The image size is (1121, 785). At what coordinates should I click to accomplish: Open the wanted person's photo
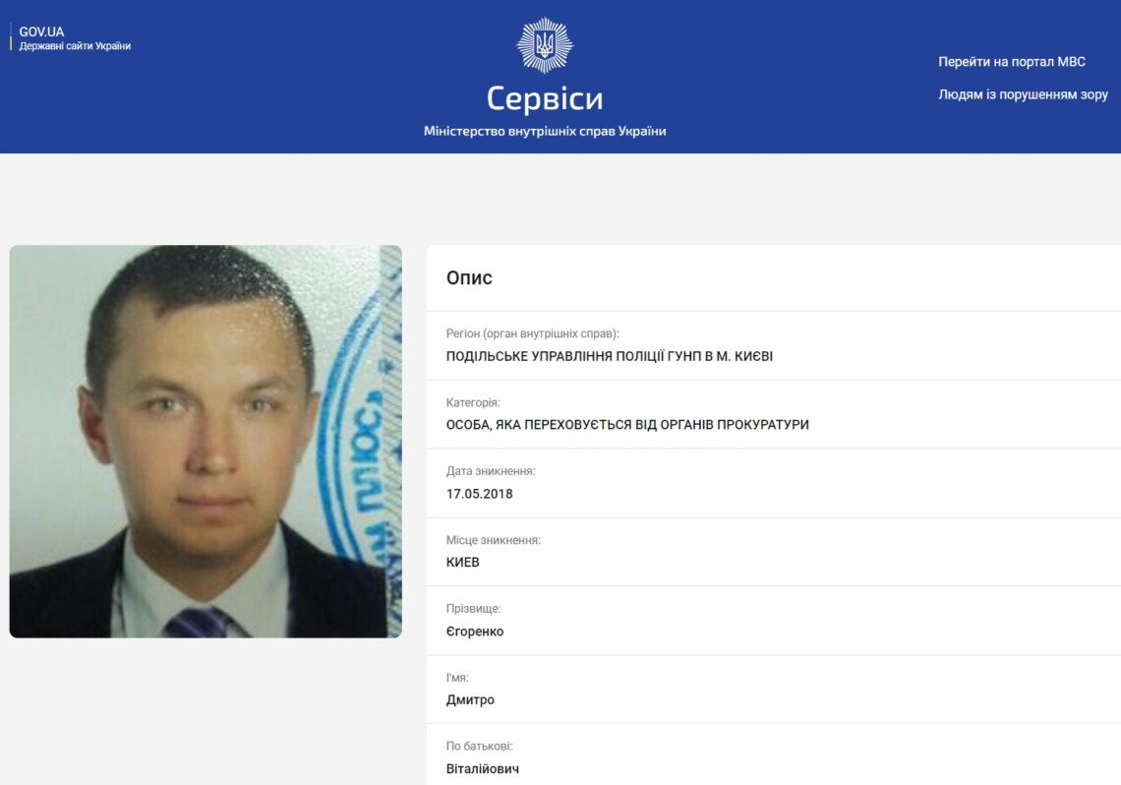pyautogui.click(x=206, y=441)
